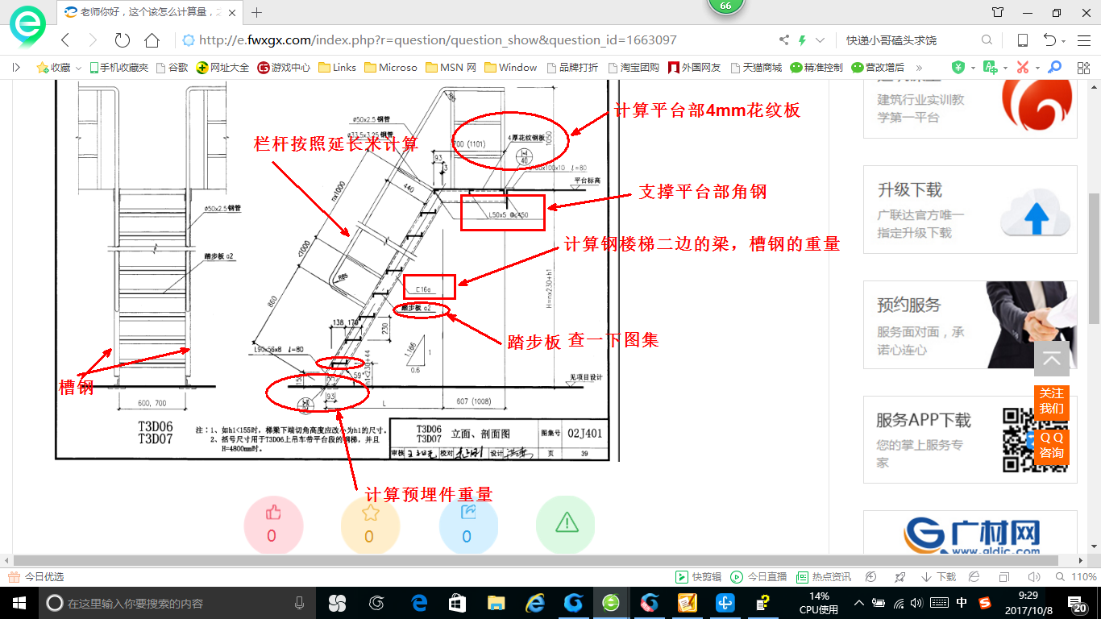Click the 110% zoom level
This screenshot has height=619, width=1101.
tap(1076, 577)
